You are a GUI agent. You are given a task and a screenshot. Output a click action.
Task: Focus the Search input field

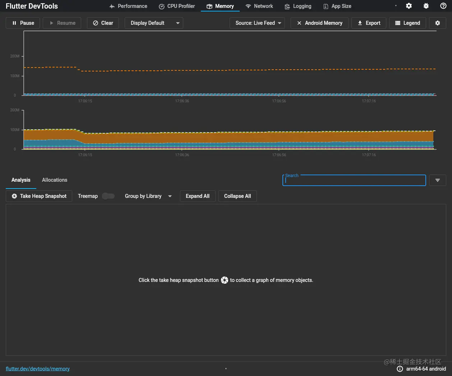(354, 180)
